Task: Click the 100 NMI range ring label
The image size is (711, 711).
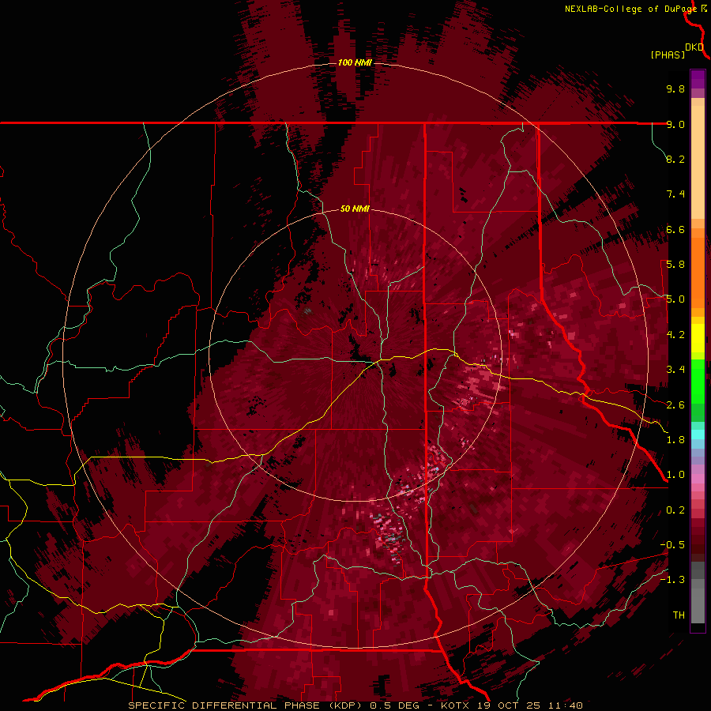Action: [x=355, y=62]
